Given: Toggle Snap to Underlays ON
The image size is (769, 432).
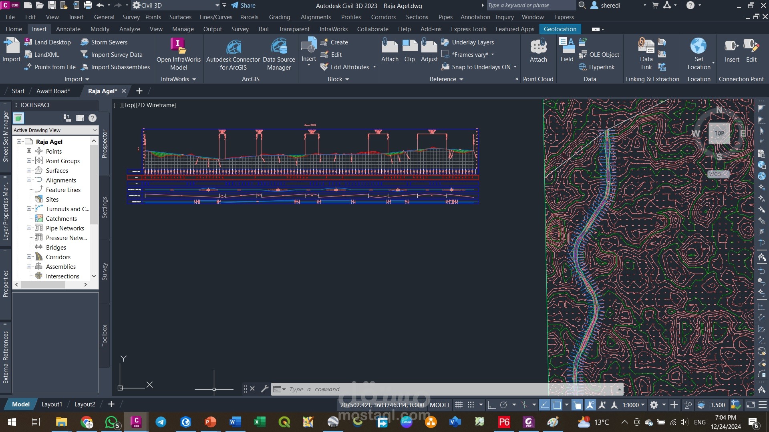Looking at the screenshot, I should pos(476,67).
